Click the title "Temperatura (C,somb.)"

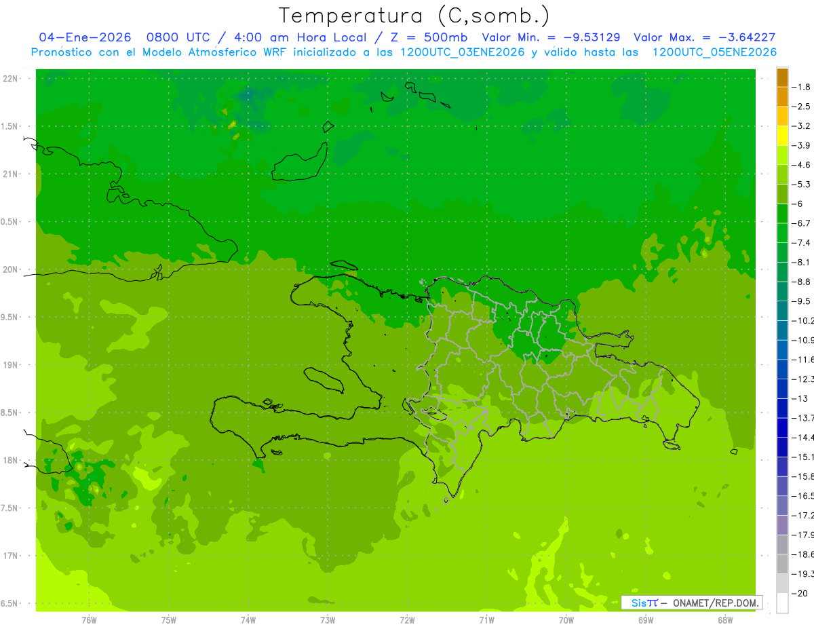tap(414, 16)
